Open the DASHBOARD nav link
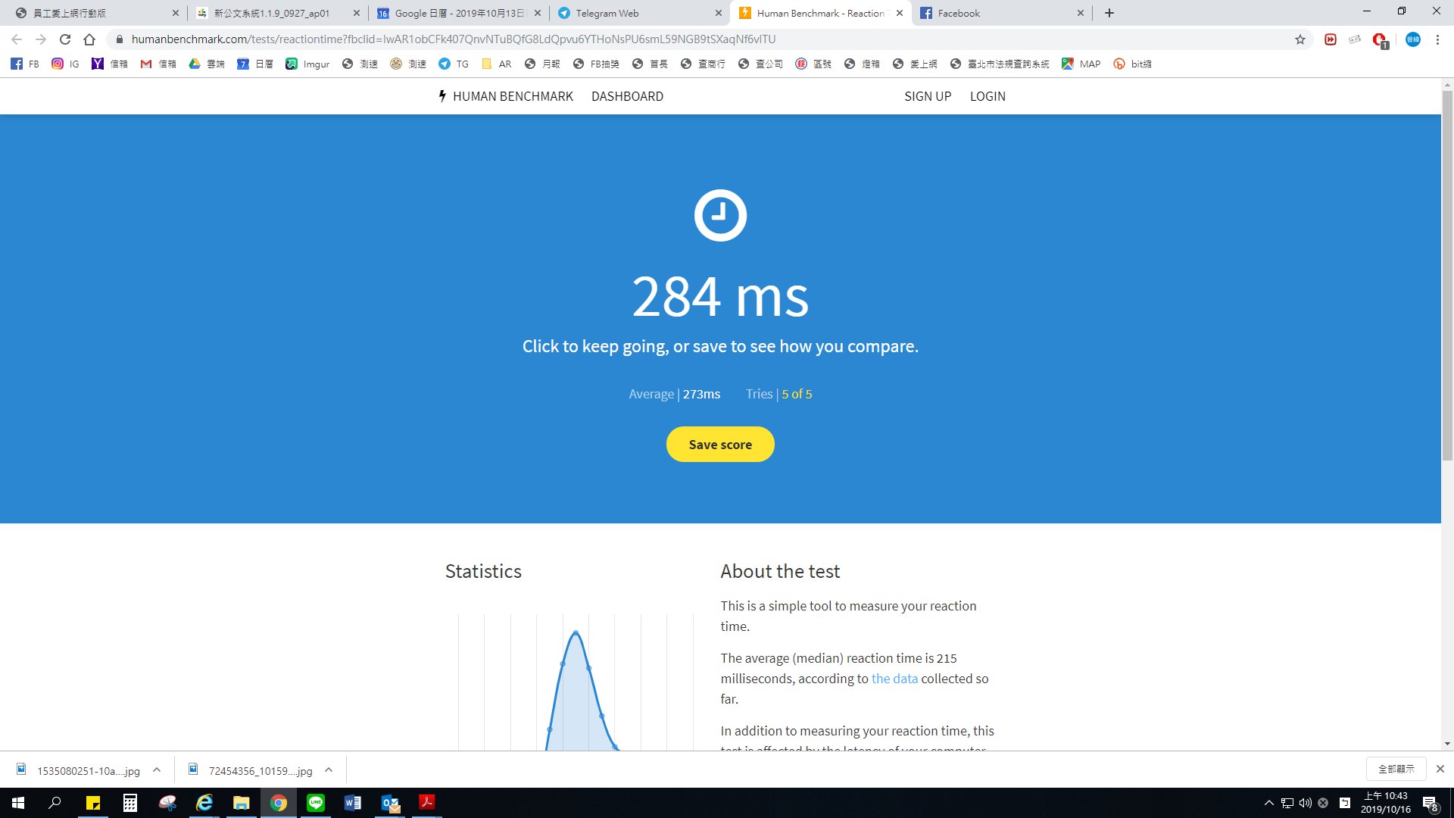The width and height of the screenshot is (1454, 818). tap(627, 96)
